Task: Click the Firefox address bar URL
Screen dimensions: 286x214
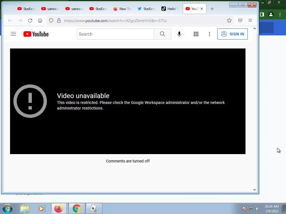Action: pos(115,21)
